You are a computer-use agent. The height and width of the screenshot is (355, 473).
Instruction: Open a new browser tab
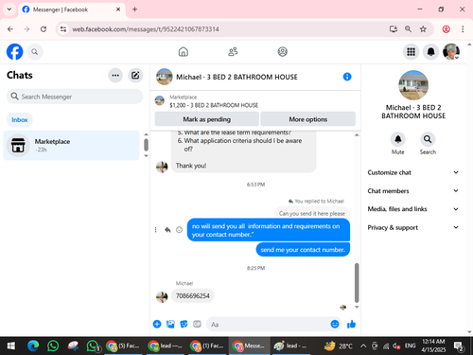(134, 9)
